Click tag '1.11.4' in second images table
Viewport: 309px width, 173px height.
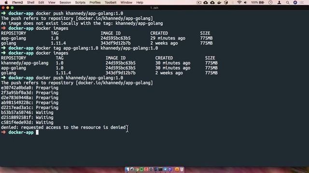63,73
